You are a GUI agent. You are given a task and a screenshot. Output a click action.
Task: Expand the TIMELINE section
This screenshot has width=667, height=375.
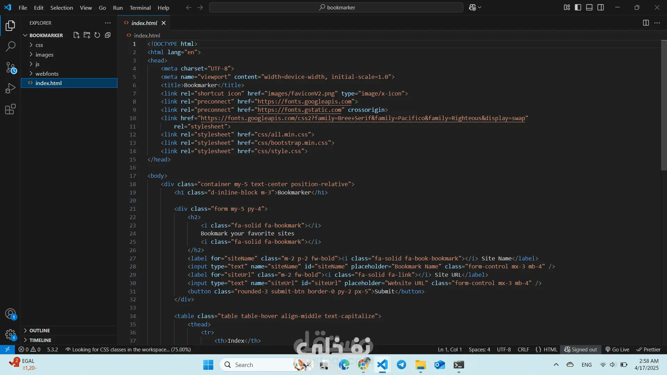[x=40, y=340]
